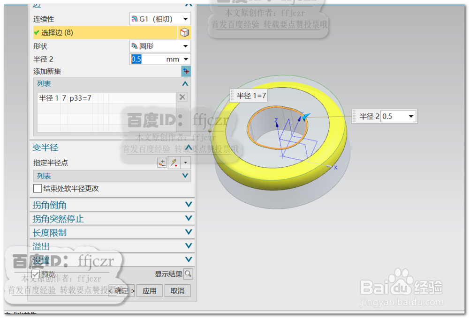This screenshot has height=318, width=469.
Task: Collapse the 变半径 section
Action: (x=188, y=147)
